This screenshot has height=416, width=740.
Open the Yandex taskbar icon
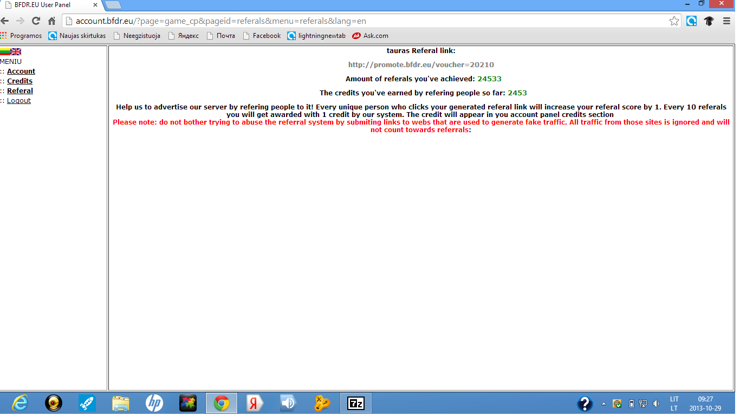coord(255,403)
